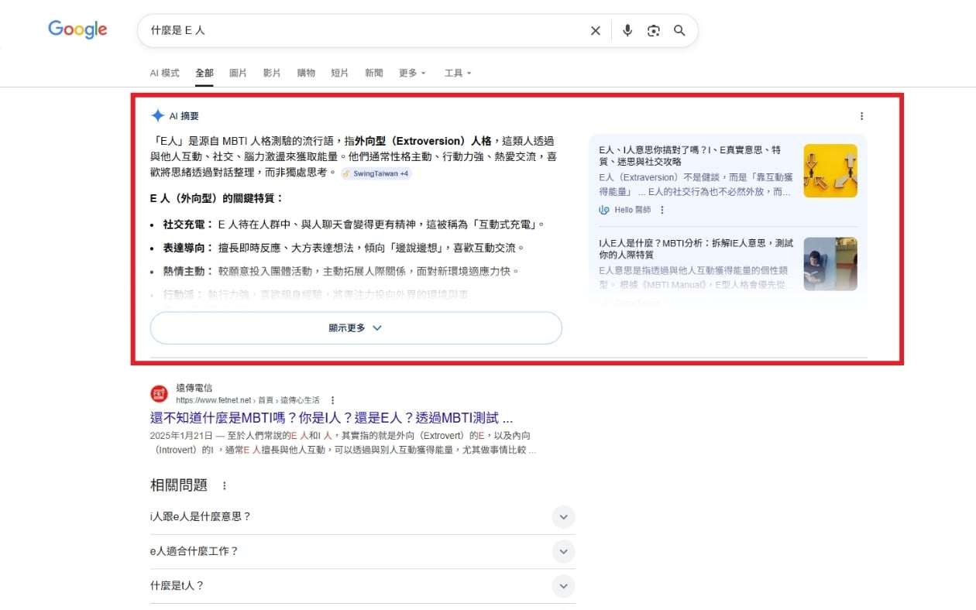
Task: Expand the question e人適合什麼工作
Action: tap(563, 551)
